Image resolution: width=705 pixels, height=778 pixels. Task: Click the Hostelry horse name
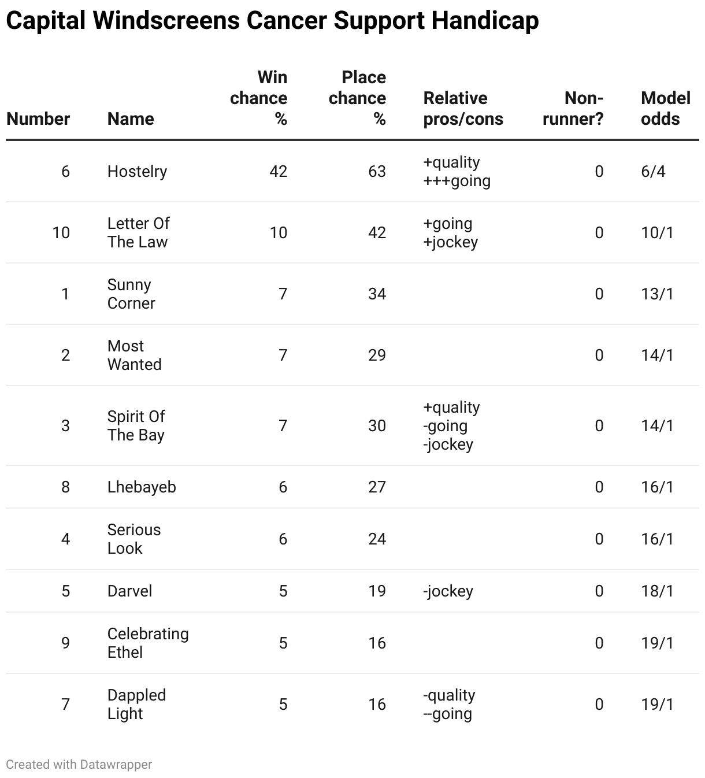pyautogui.click(x=137, y=171)
